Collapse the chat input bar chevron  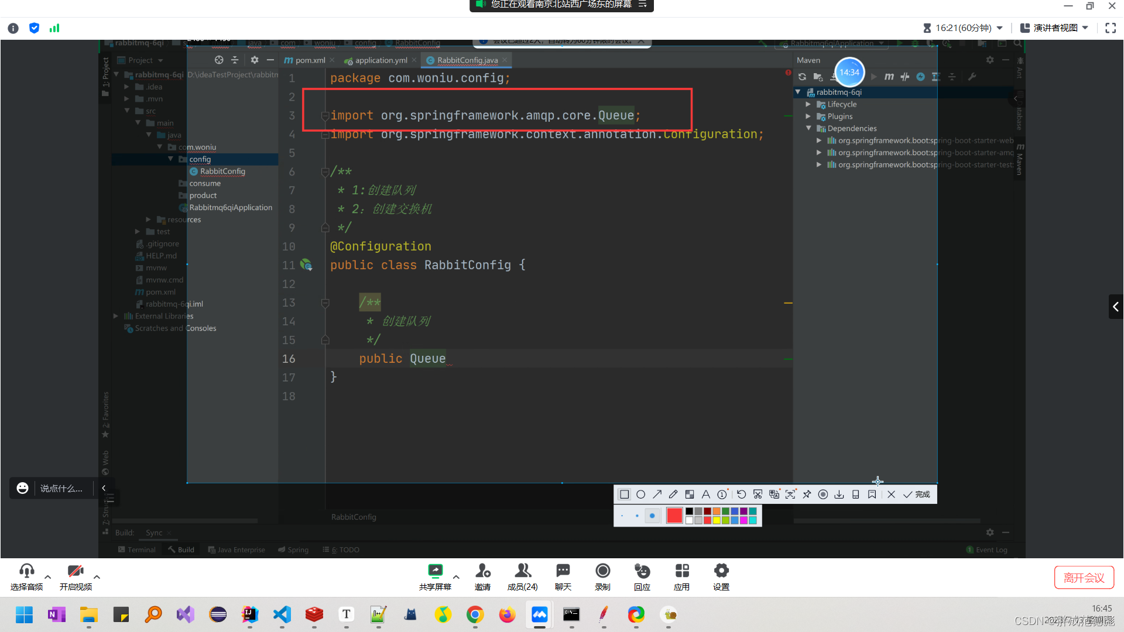(104, 488)
